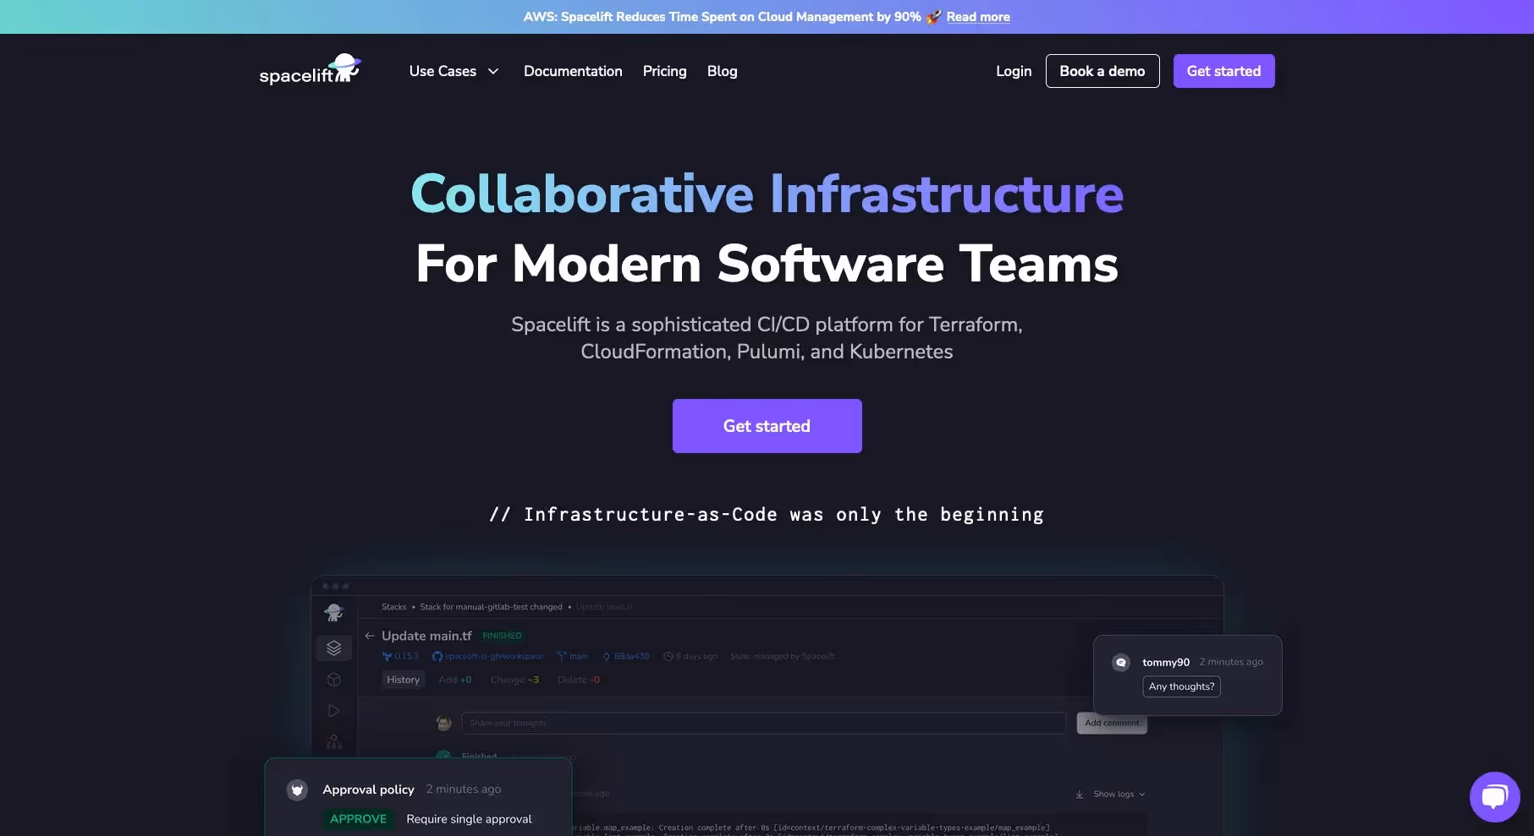Click the commit hash B8da430 icon
1534x836 pixels.
pos(606,656)
